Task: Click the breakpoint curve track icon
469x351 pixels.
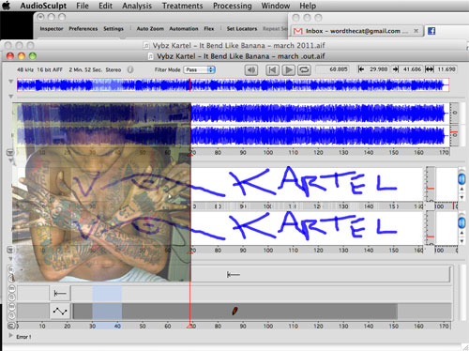Action: coord(60,312)
